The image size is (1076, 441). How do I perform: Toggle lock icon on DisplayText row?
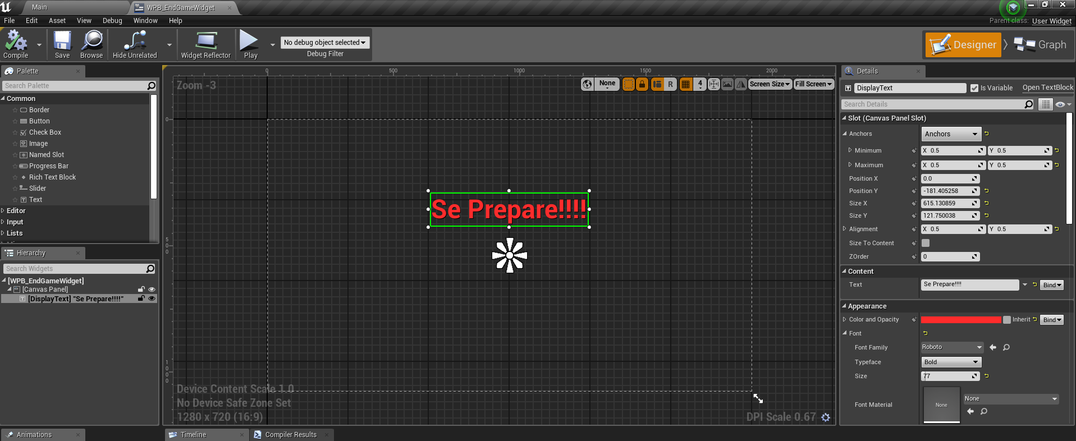[141, 298]
